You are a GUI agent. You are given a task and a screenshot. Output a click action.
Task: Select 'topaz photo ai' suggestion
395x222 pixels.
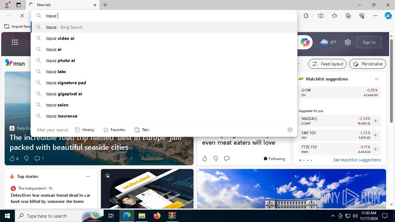pos(164,60)
